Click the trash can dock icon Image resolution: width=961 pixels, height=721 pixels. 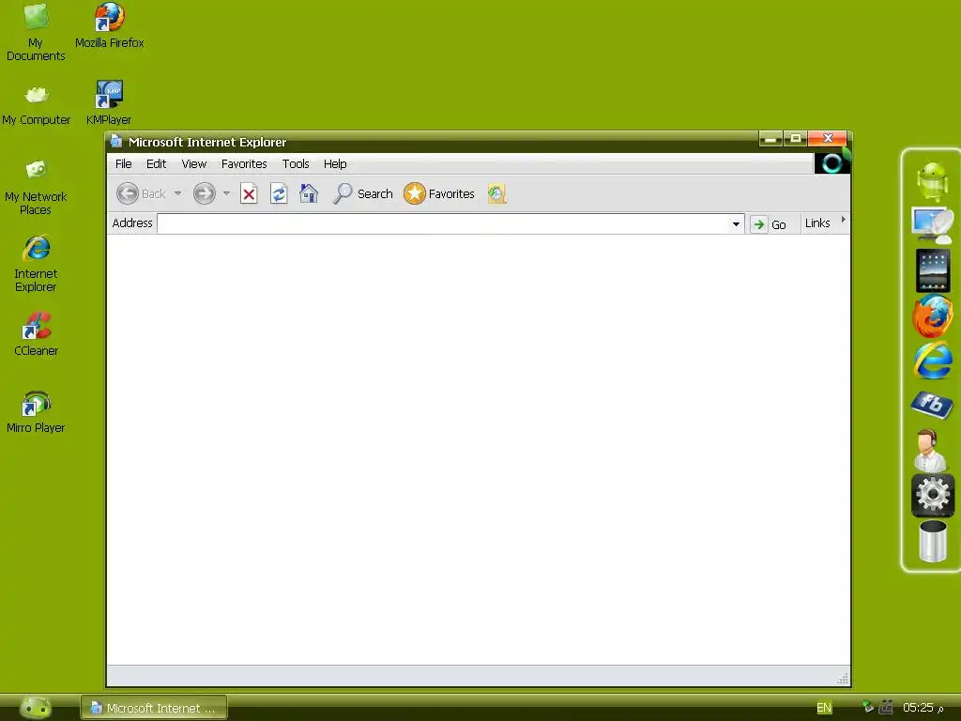(933, 541)
